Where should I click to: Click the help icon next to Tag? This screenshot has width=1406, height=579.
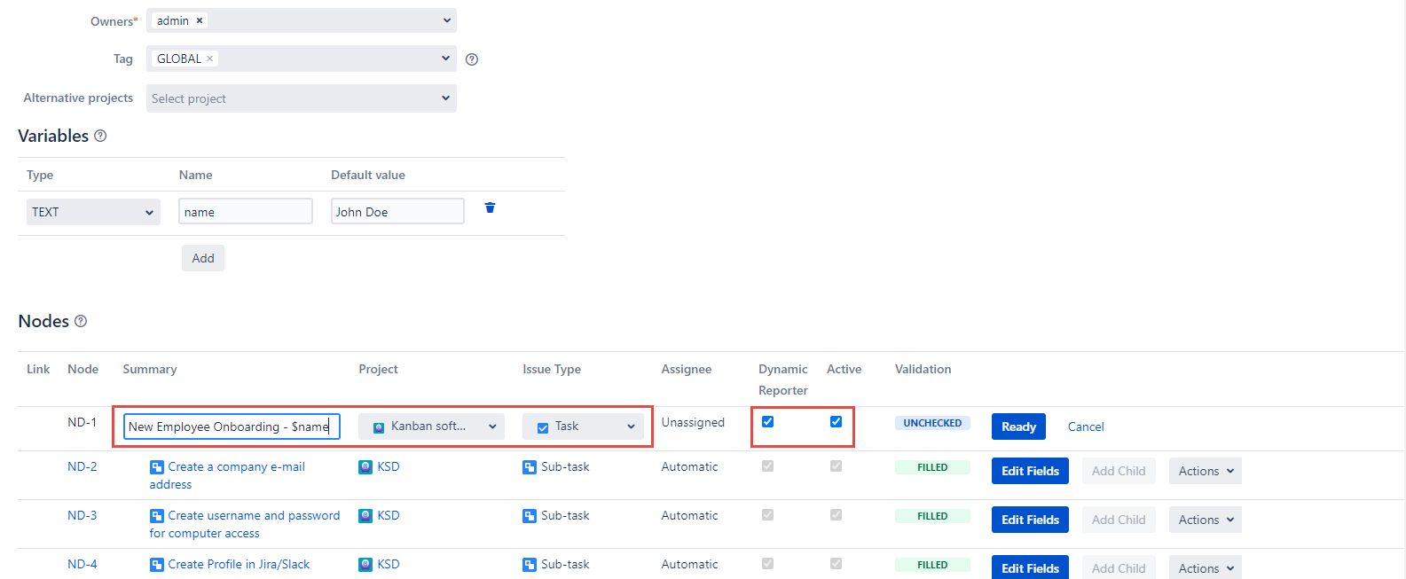472,59
